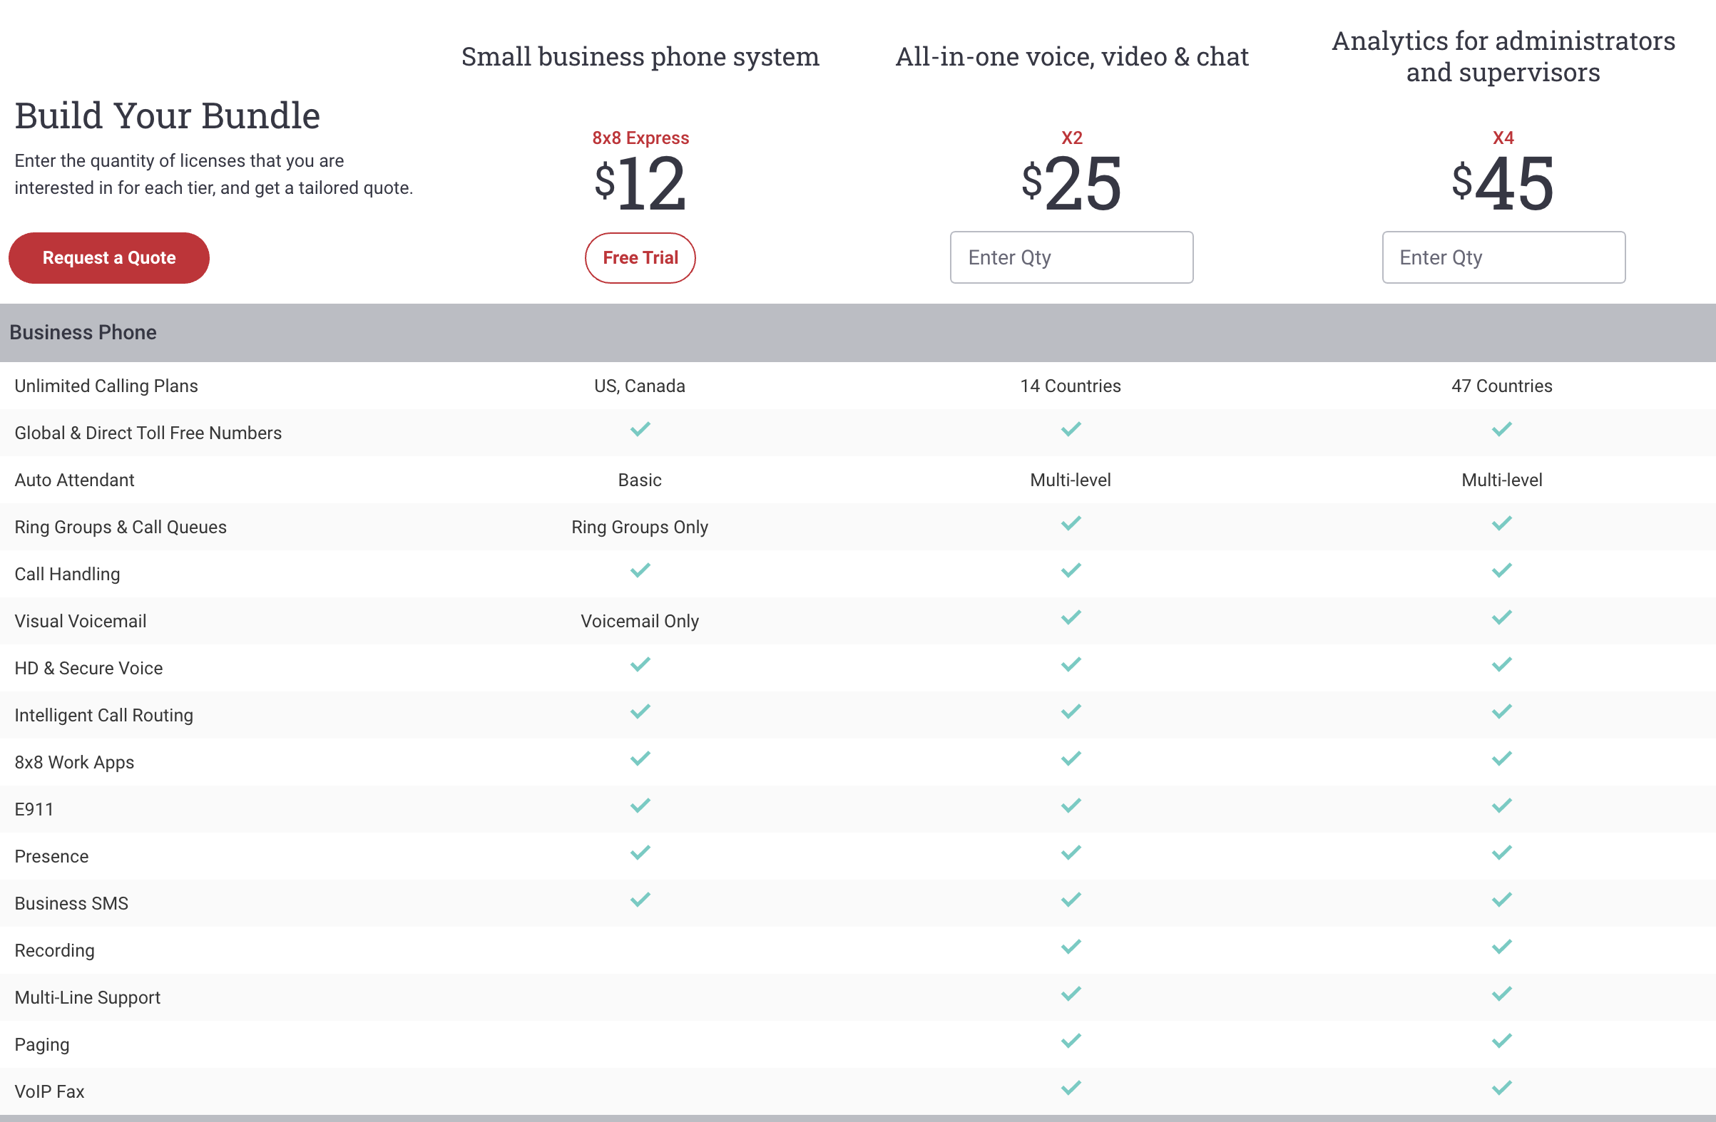Click the Auto Attendant row label
This screenshot has width=1716, height=1122.
click(74, 480)
